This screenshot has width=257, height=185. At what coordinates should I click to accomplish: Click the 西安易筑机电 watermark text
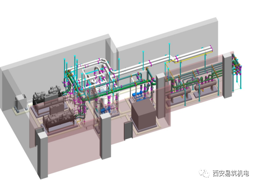click(x=231, y=173)
